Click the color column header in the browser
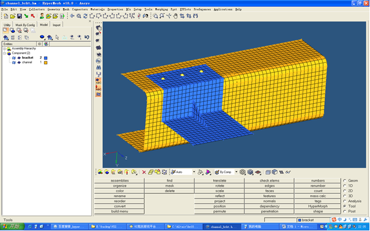 46,44
